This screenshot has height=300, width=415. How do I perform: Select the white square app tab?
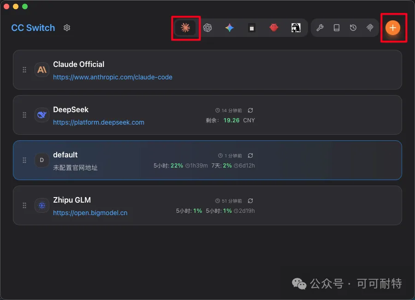click(x=252, y=28)
